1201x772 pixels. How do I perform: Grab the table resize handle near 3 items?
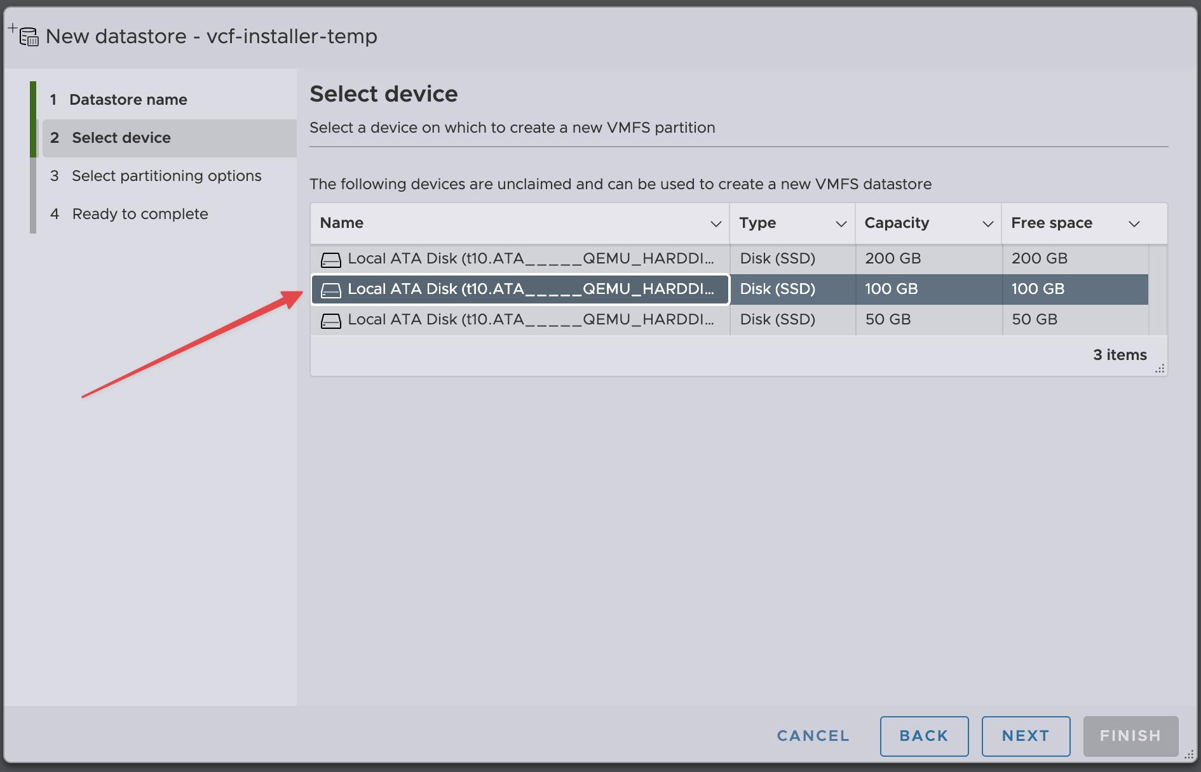[x=1160, y=369]
